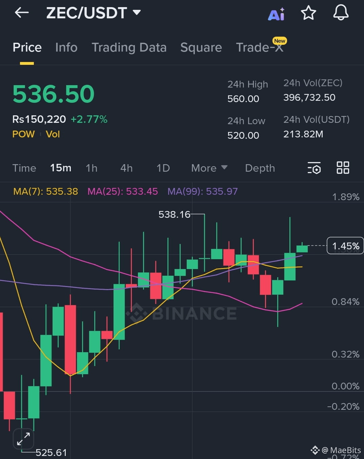Expand chart to fullscreen

coord(23,439)
